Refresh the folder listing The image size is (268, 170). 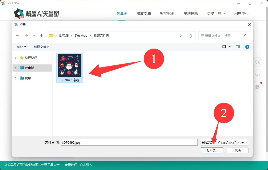pyautogui.click(x=190, y=36)
